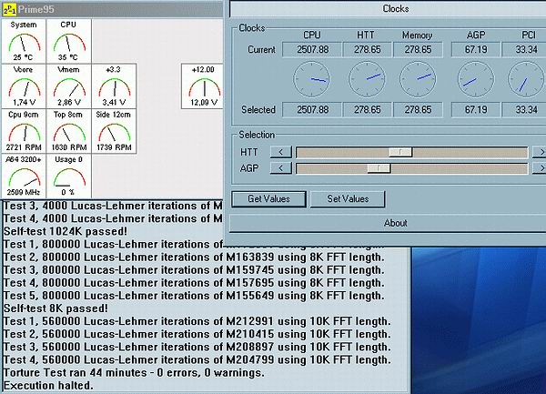Increase AGP with the right arrow

click(540, 168)
